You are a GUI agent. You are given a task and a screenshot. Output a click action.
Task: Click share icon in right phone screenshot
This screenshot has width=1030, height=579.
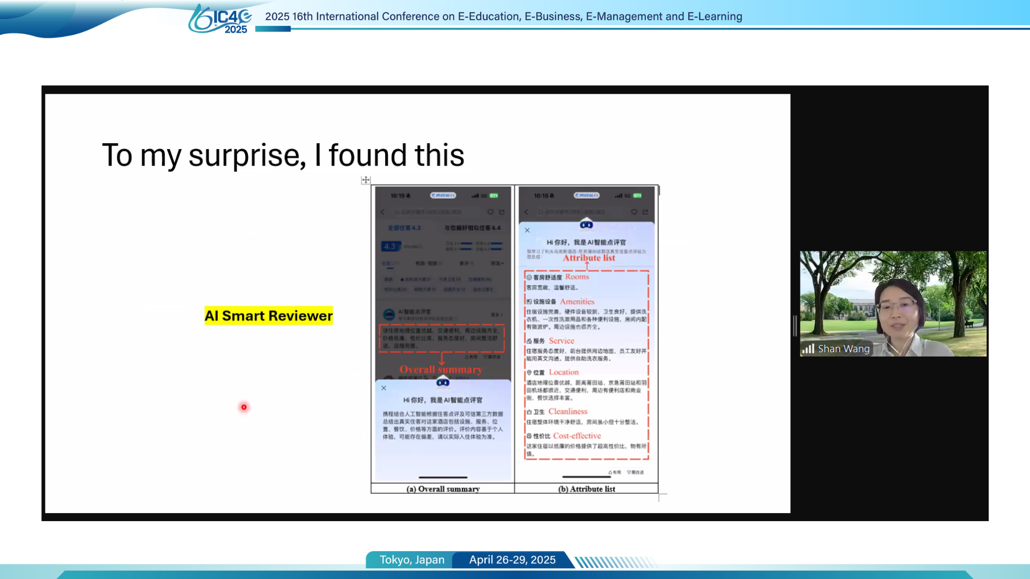tap(645, 212)
